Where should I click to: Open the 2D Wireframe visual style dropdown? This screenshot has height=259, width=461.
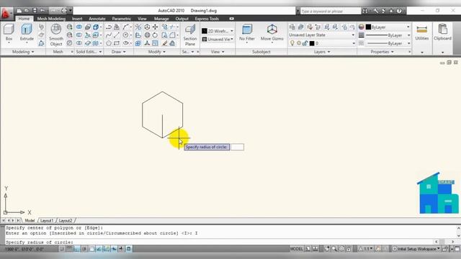[218, 31]
